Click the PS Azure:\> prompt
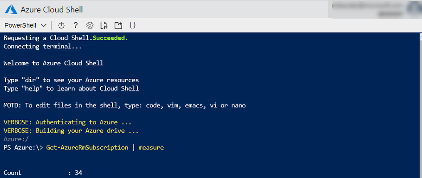This screenshot has height=178, width=422. coord(23,148)
